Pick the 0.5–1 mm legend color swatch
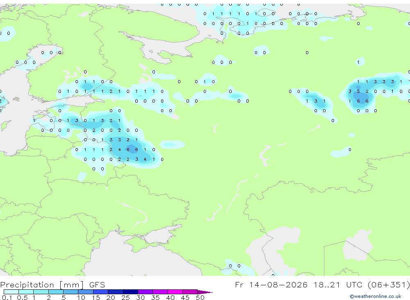The image size is (410, 300). click(x=26, y=292)
